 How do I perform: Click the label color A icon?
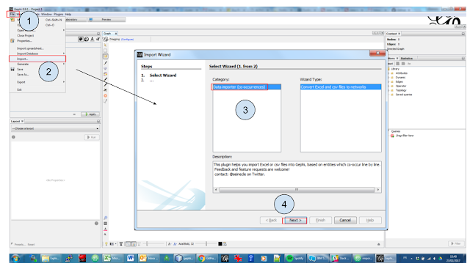[x=93, y=39]
